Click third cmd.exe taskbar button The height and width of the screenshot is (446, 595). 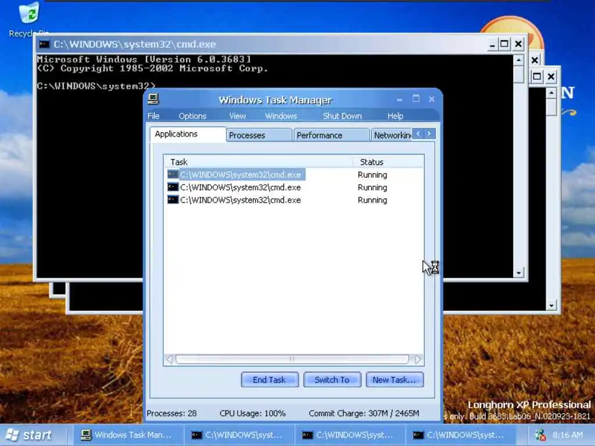(x=460, y=435)
